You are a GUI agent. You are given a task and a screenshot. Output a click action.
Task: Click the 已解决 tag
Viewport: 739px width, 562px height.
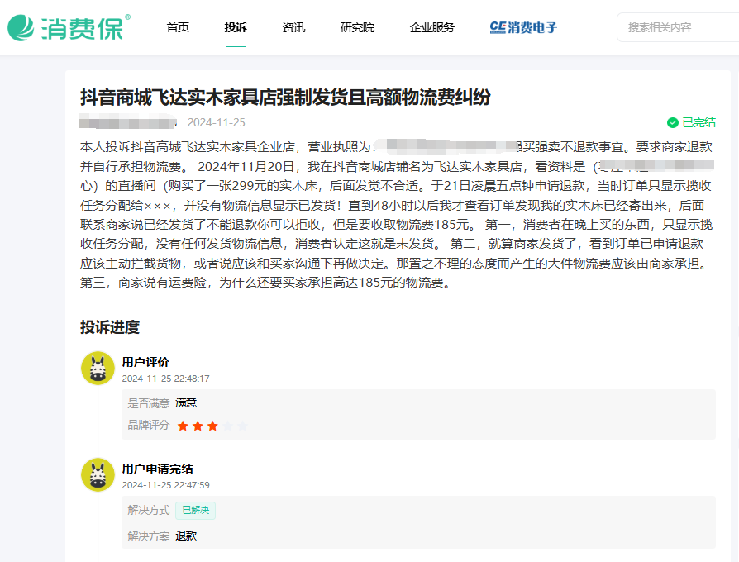(x=196, y=510)
